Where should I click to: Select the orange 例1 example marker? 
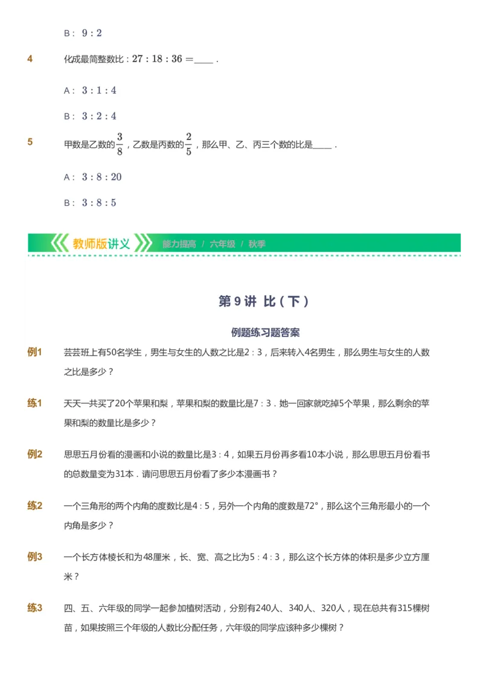[33, 353]
